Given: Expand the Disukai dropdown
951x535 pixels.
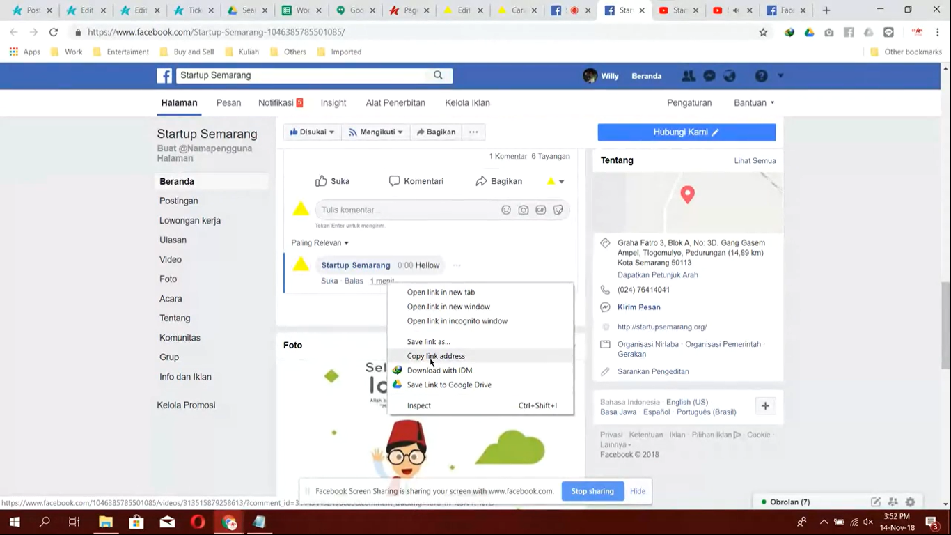Looking at the screenshot, I should [312, 132].
